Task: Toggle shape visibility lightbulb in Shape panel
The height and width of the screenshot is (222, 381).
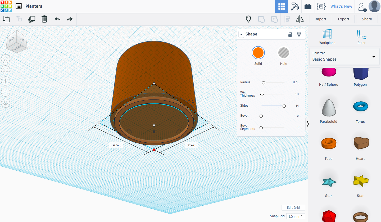Action: tap(299, 34)
